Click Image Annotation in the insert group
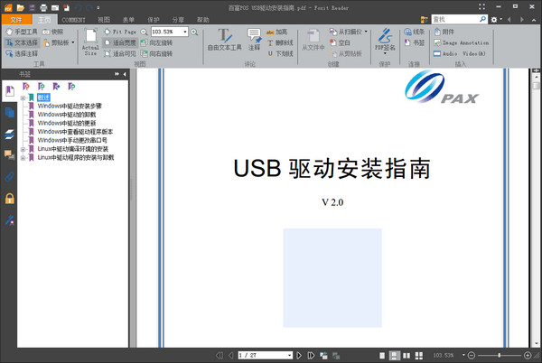 [x=461, y=42]
